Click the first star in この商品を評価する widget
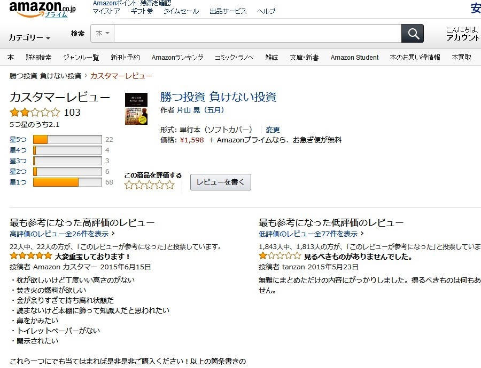The width and height of the screenshot is (481, 368). click(128, 184)
